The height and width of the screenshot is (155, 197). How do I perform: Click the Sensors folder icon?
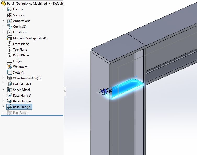[x=9, y=15]
